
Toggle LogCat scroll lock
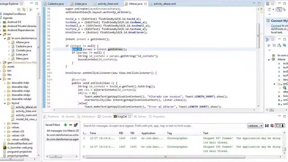283,126
